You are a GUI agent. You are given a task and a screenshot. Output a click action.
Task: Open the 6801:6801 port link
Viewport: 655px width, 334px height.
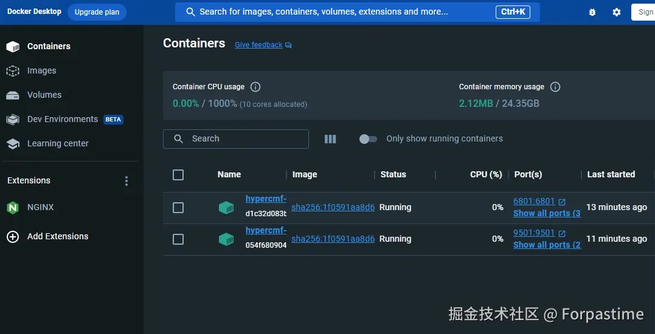point(534,202)
